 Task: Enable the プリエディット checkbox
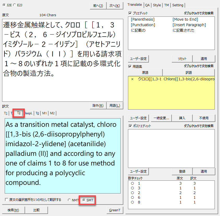pos(130,13)
